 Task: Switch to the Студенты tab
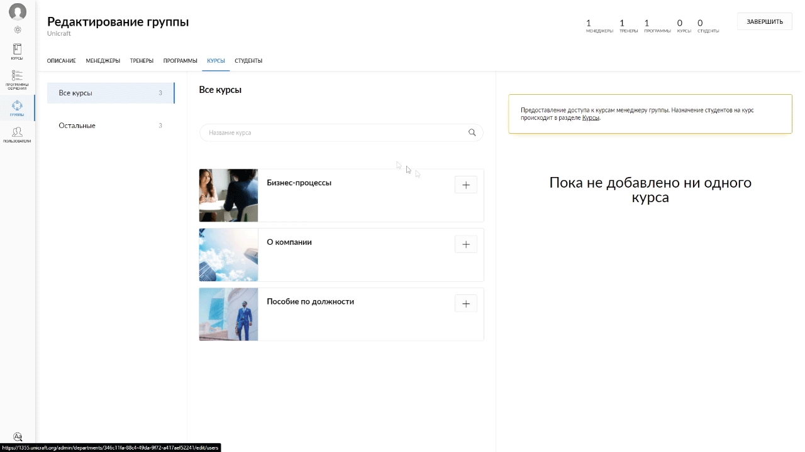248,61
